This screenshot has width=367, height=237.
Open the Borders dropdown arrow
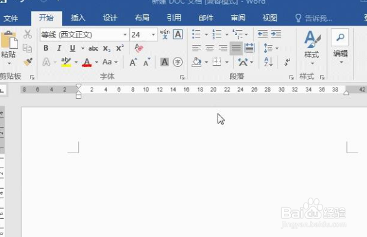227,63
